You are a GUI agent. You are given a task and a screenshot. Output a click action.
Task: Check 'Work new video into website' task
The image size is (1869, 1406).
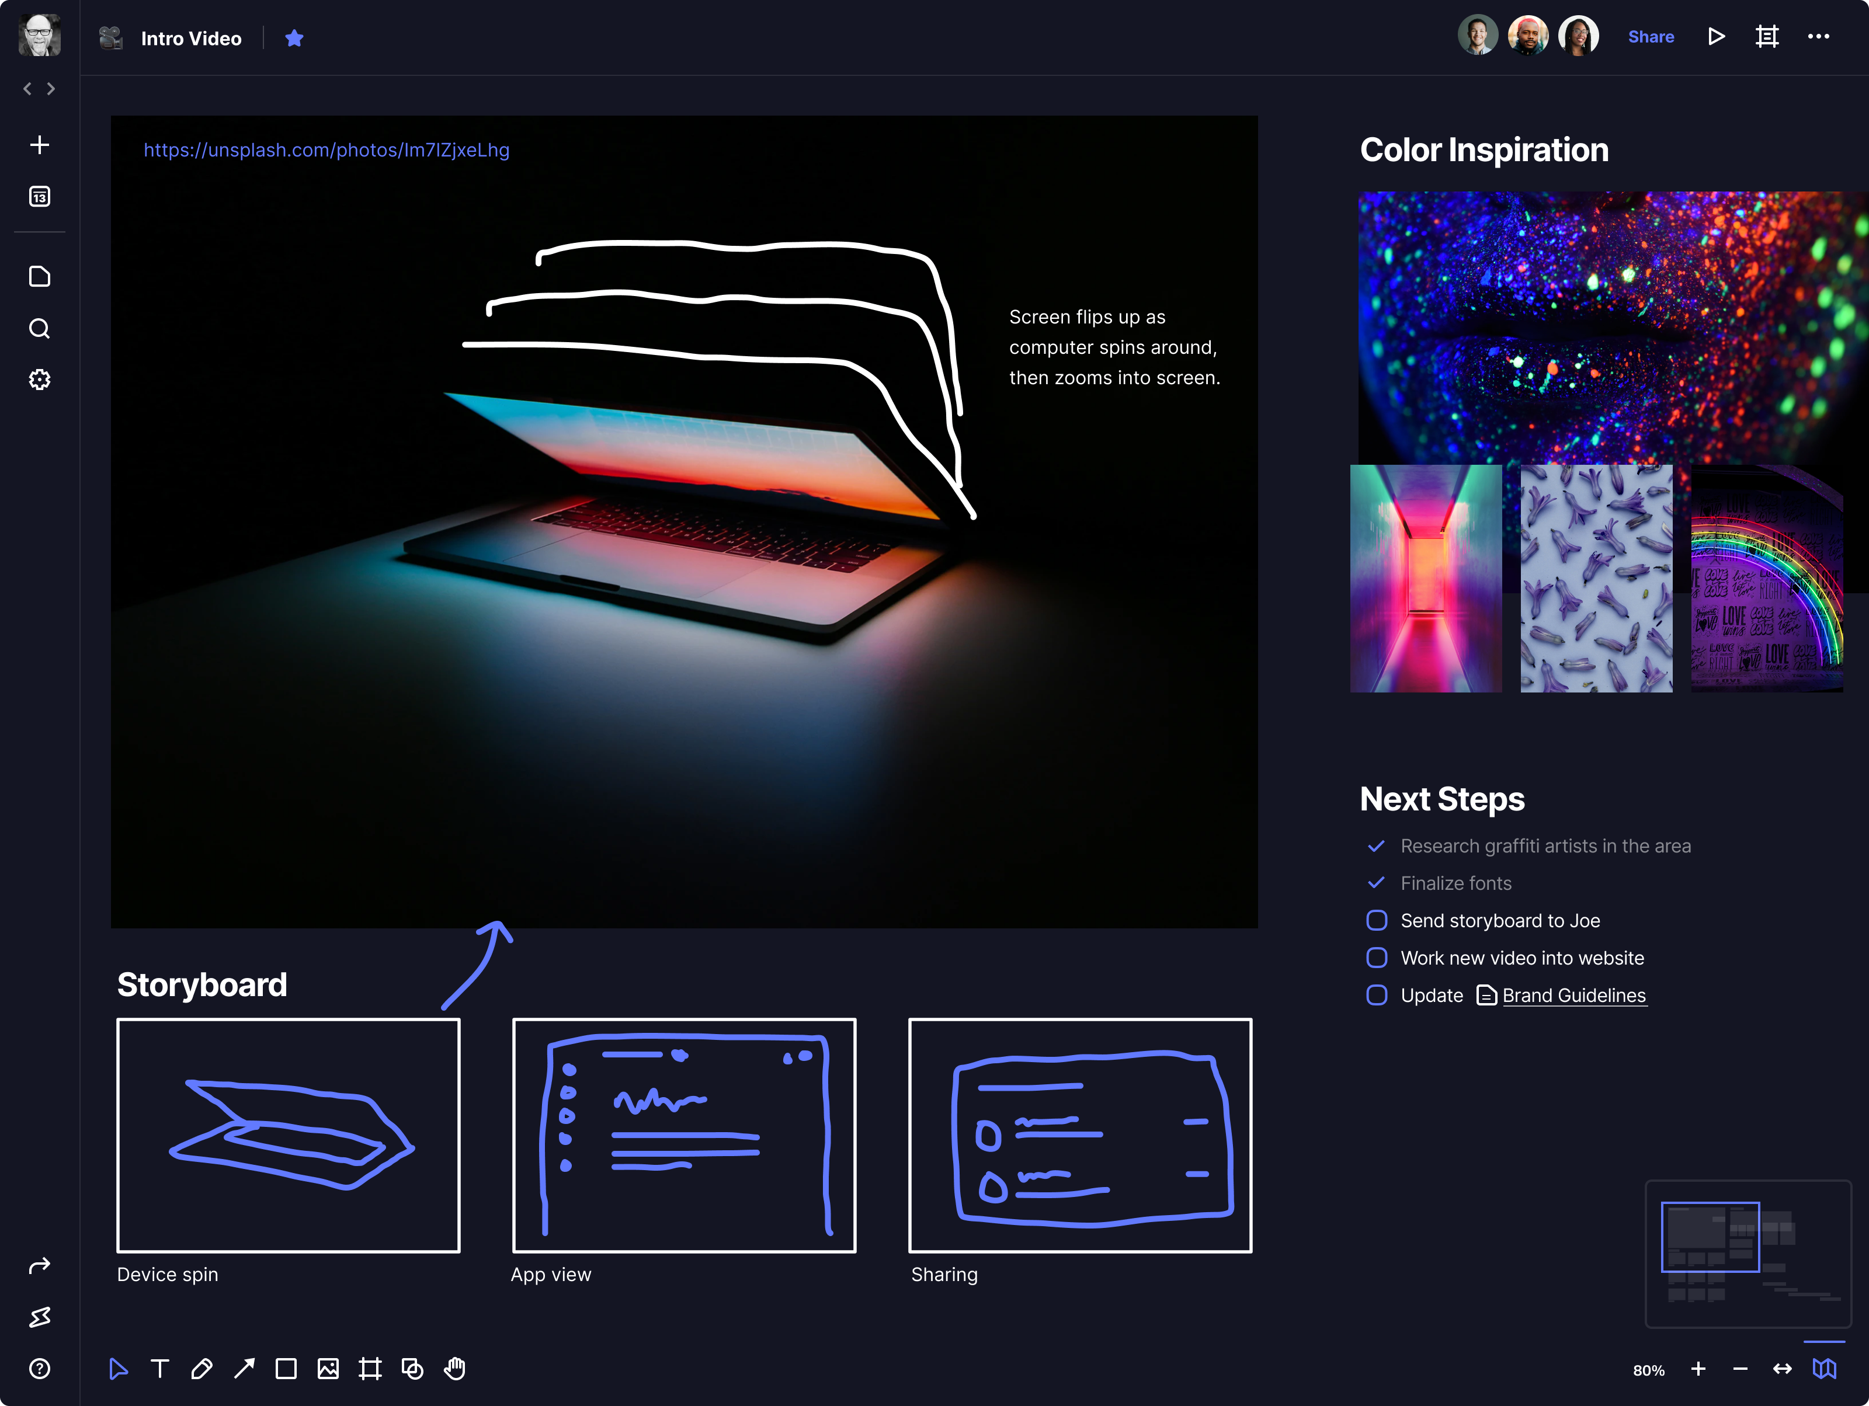(x=1377, y=958)
